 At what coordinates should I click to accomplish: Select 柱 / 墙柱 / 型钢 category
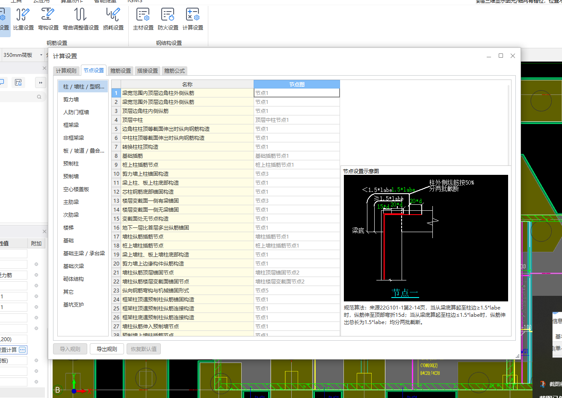pyautogui.click(x=83, y=86)
